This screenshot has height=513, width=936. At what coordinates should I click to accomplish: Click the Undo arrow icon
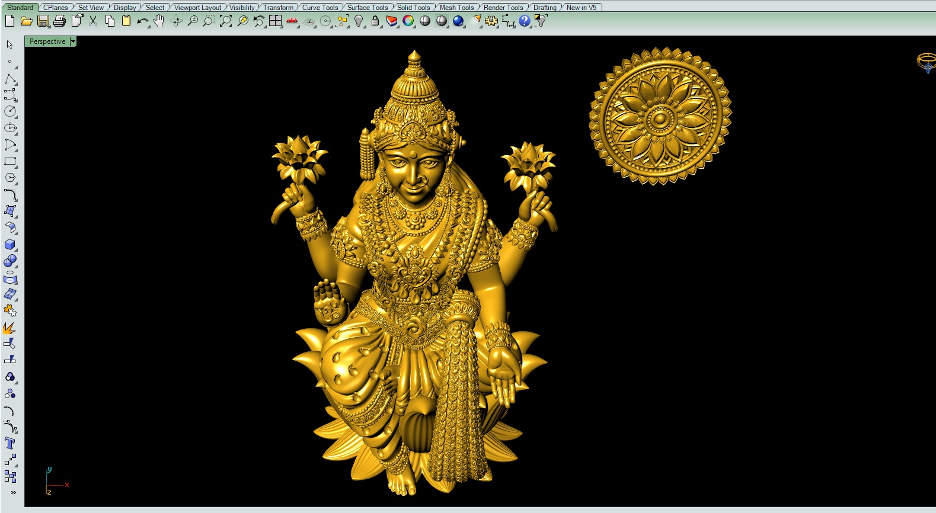[142, 21]
